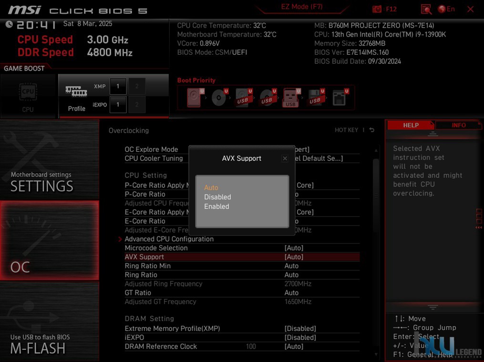Select the USB floppy boot device icon
This screenshot has height=362, width=484.
coord(316,98)
